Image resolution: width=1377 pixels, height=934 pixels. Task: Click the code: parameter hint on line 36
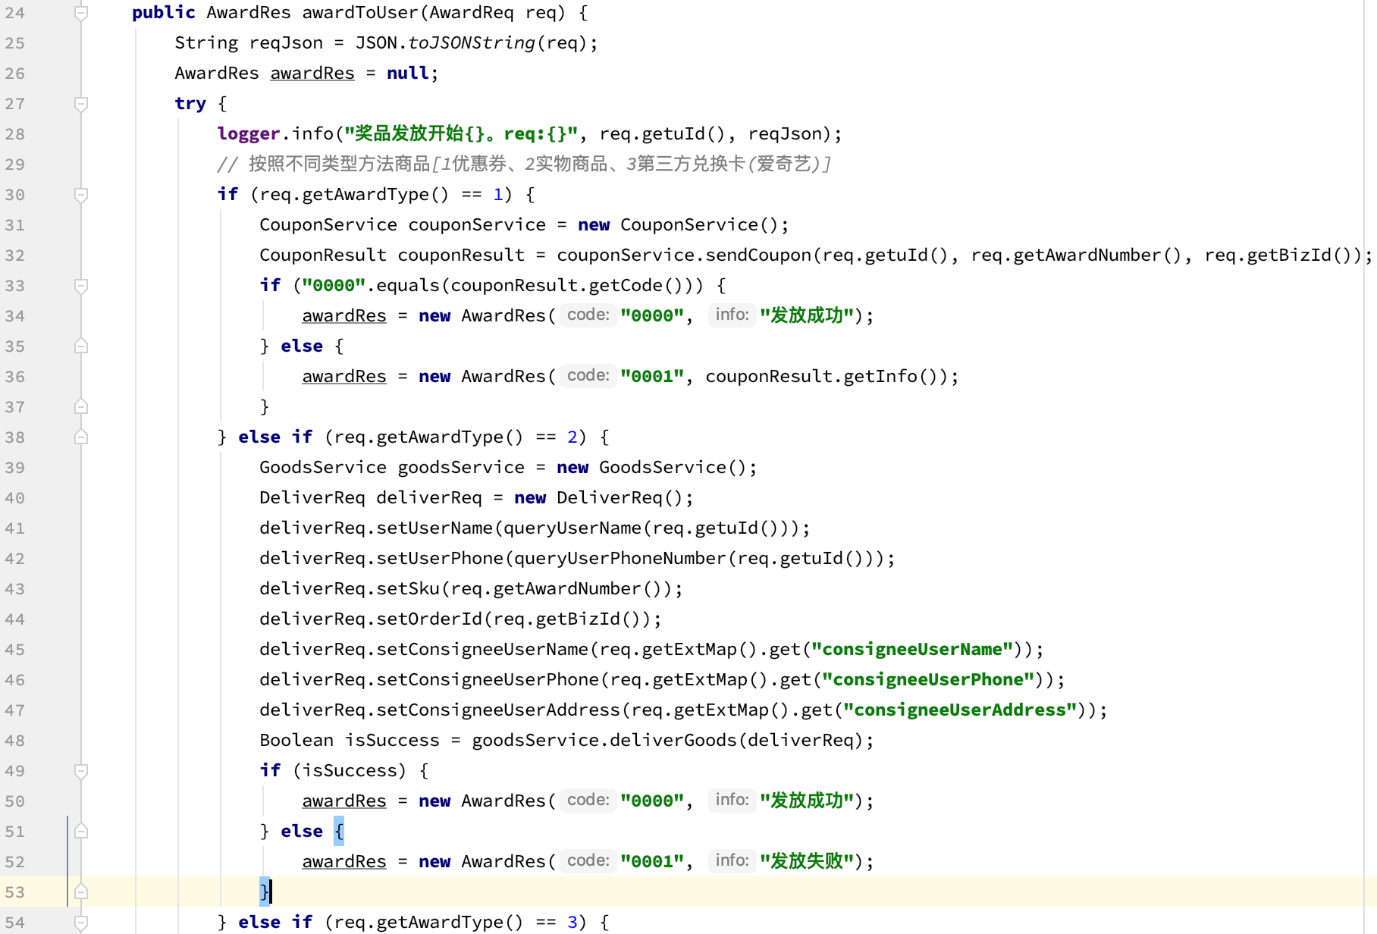pyautogui.click(x=588, y=375)
